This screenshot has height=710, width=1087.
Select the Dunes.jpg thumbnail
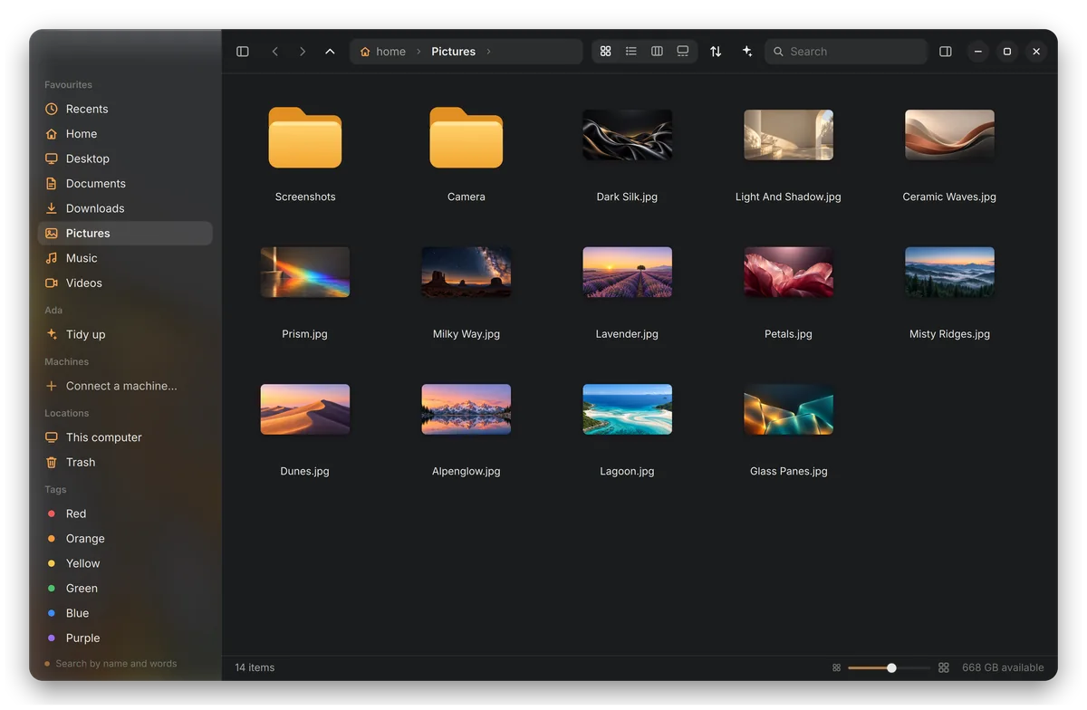tap(305, 409)
